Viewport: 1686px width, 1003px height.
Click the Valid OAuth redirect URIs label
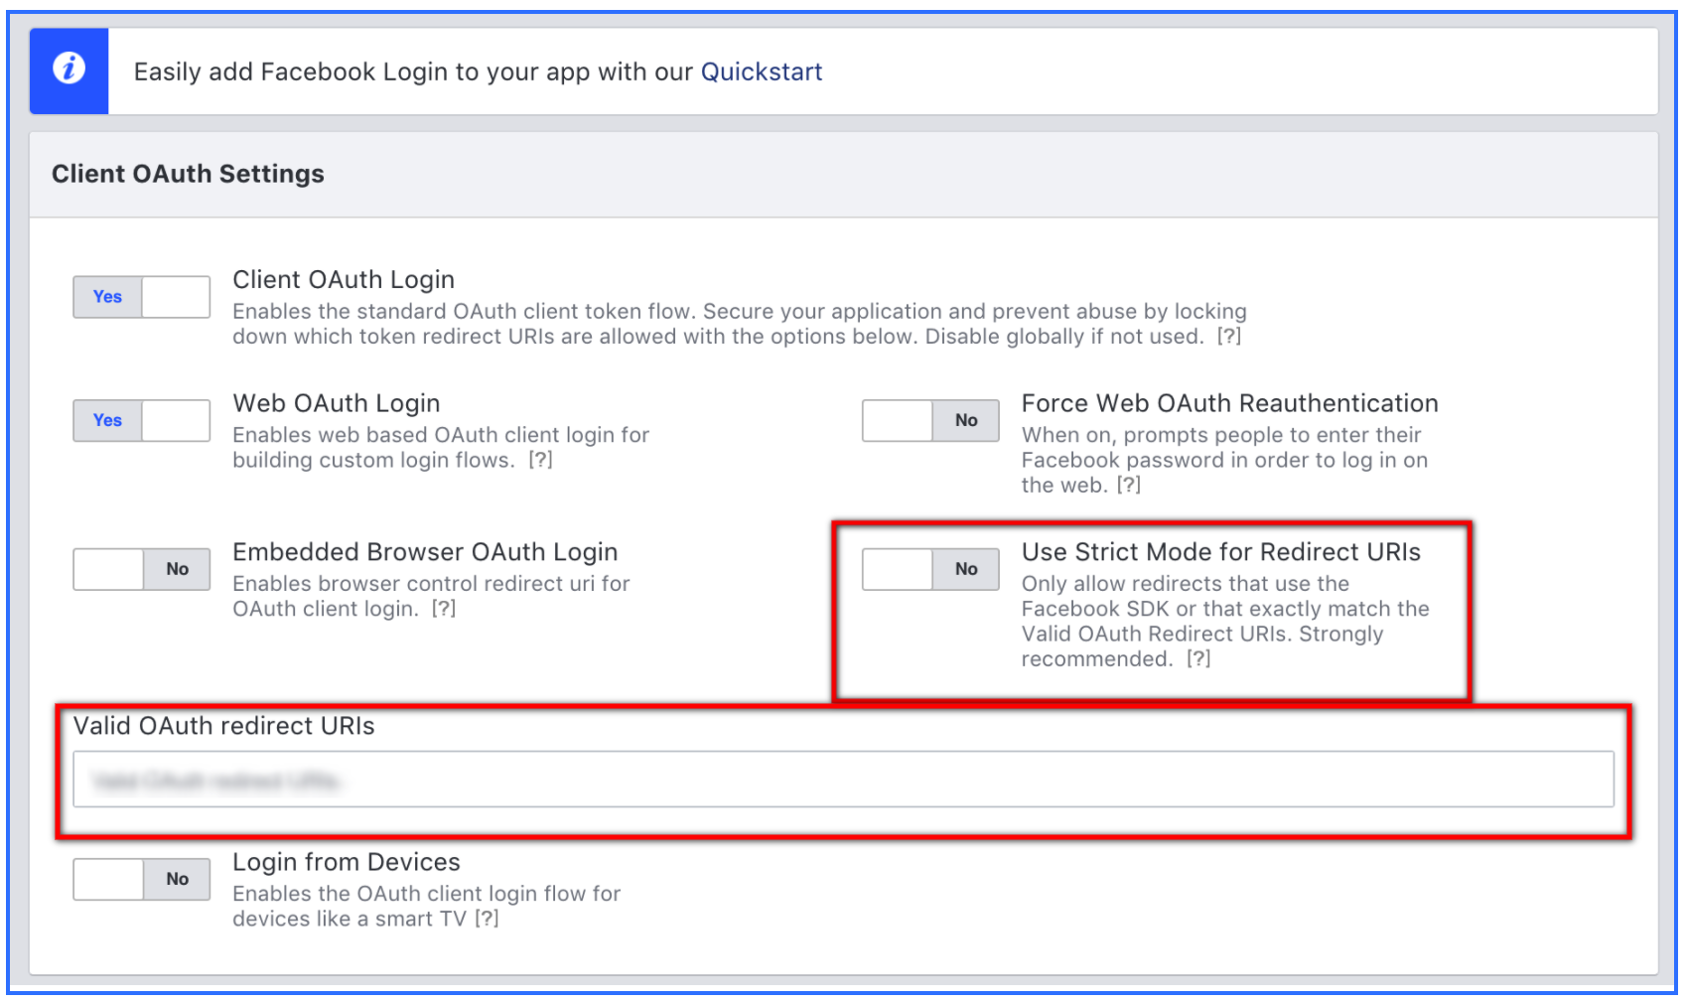click(223, 726)
